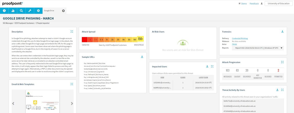
Task: Click the christiansen[.]org/derick sample URL
Action: point(94,71)
